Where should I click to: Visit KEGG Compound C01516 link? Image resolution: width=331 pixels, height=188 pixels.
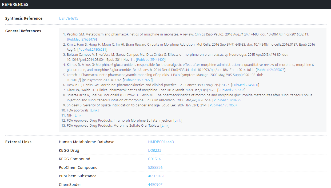click(155, 159)
